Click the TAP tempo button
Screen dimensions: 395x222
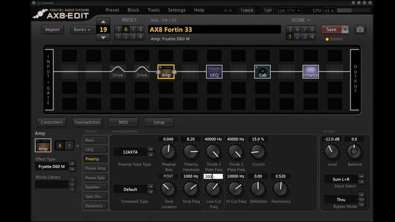point(267,10)
